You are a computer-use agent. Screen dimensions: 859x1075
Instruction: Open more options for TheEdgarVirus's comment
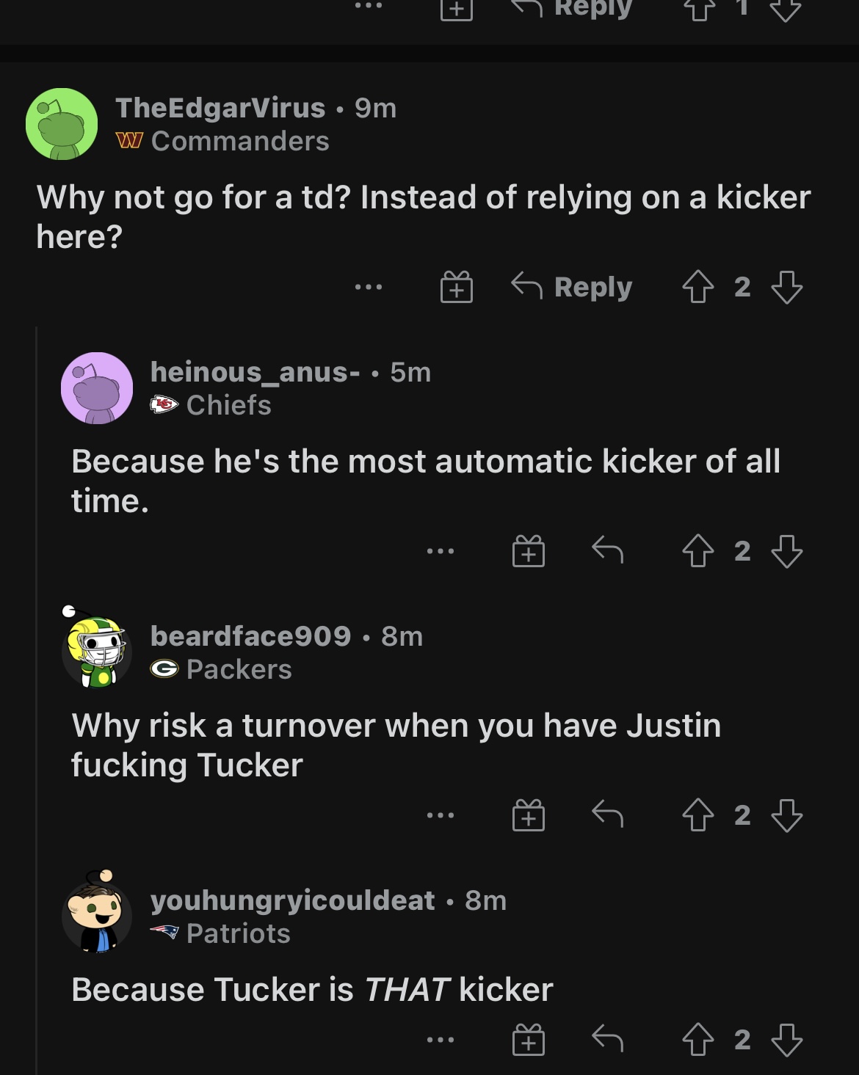[369, 287]
